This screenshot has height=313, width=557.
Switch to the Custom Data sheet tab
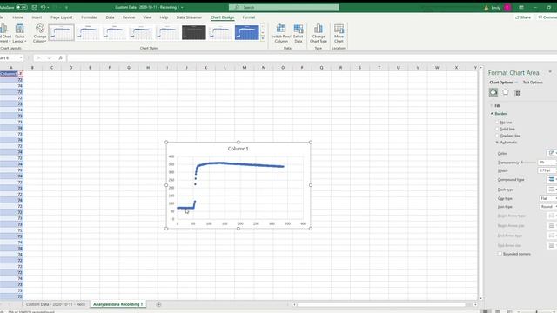[x=56, y=304]
